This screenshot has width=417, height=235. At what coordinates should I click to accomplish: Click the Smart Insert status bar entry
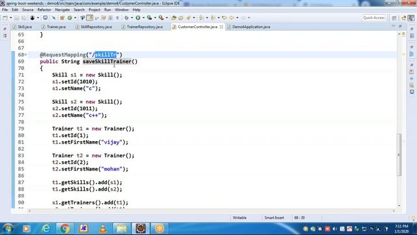(x=274, y=217)
